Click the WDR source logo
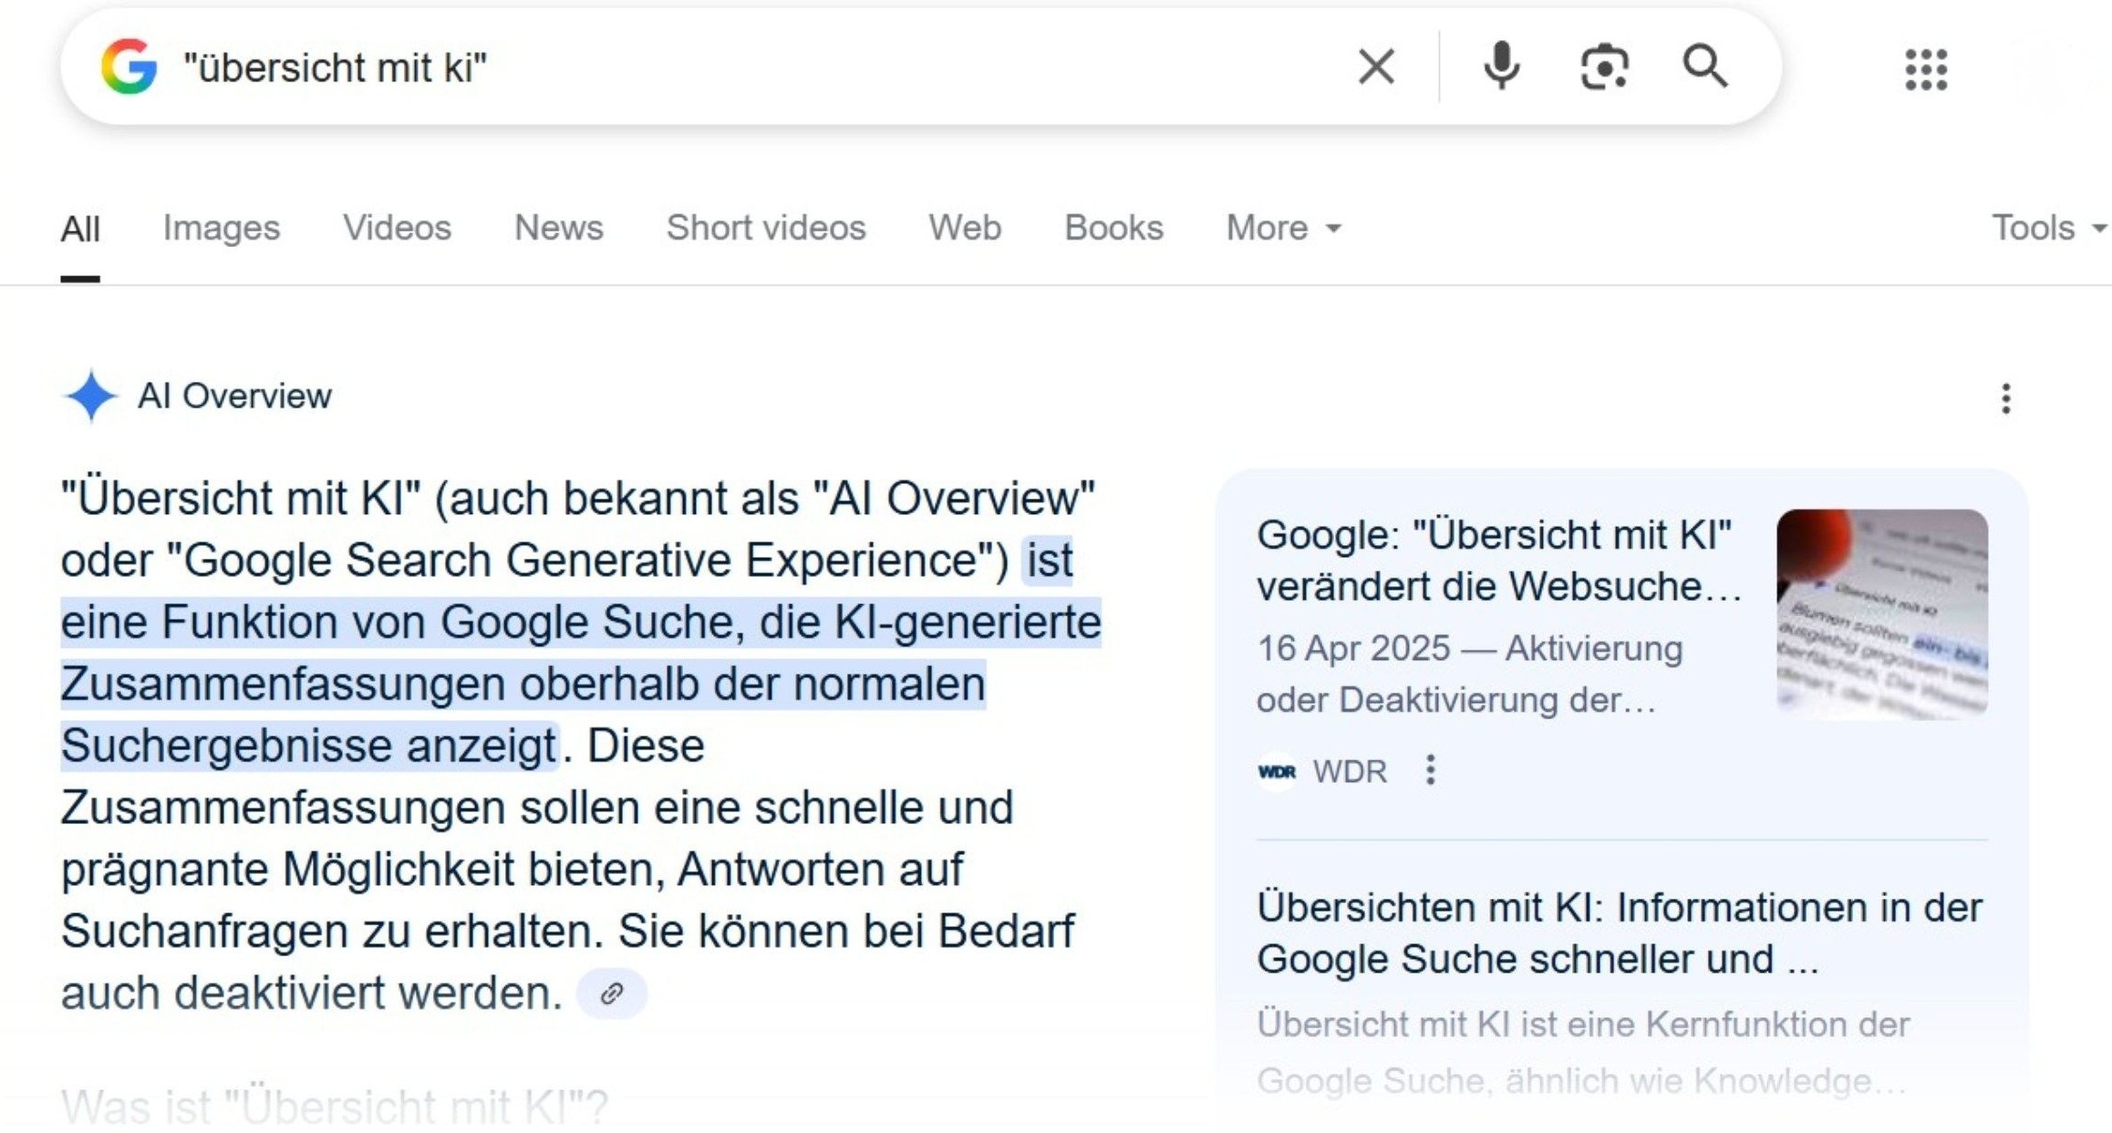2112x1133 pixels. point(1277,771)
